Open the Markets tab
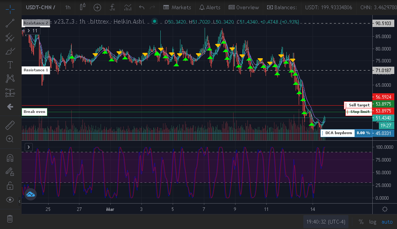 [x=177, y=7]
